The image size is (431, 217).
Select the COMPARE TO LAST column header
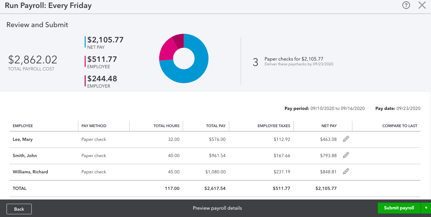400,126
